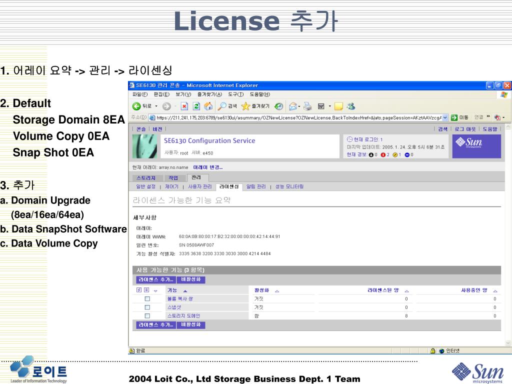This screenshot has width=512, height=384.
Task: Open the 알림 관리 sub-tab
Action: [x=256, y=186]
